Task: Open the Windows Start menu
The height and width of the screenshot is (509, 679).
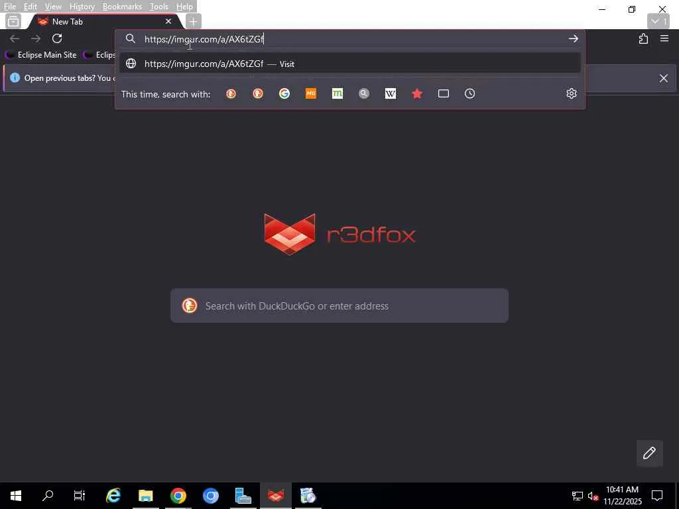Action: point(16,496)
